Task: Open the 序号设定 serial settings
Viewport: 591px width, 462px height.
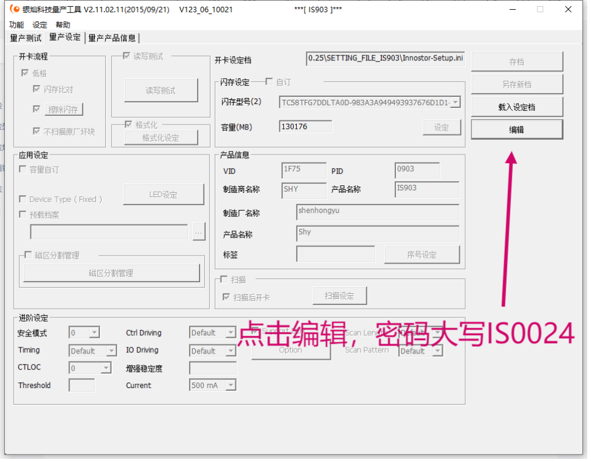Action: [422, 254]
